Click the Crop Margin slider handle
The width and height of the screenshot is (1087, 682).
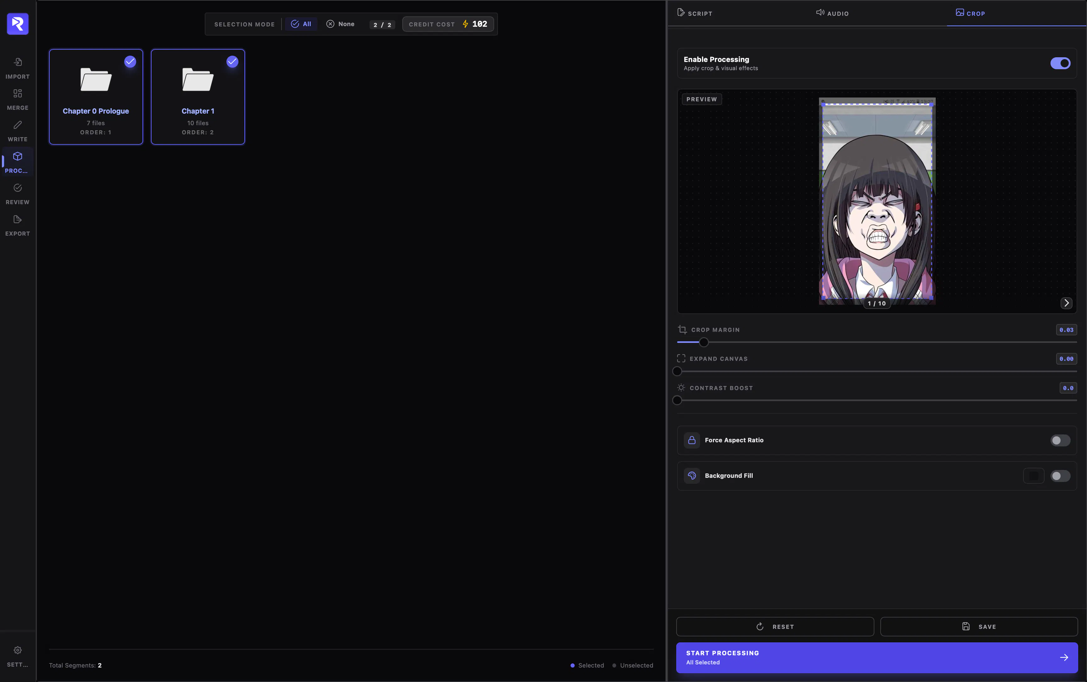tap(704, 342)
